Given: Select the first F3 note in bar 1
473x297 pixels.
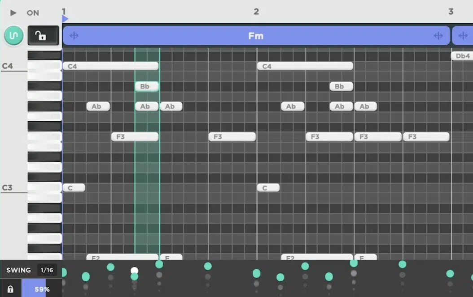Looking at the screenshot, I should point(135,137).
